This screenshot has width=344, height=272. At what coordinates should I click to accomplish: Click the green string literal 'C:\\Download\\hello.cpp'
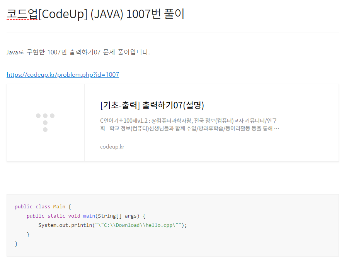coord(138,225)
